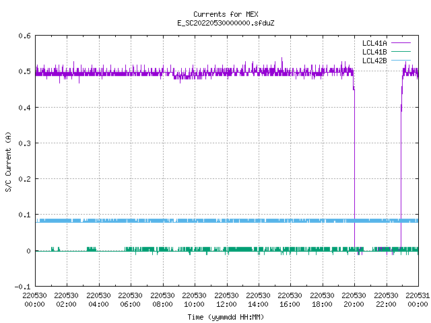The image size is (431, 323).
Task: Click the blue LCL42B legend line sample
Action: pyautogui.click(x=401, y=61)
